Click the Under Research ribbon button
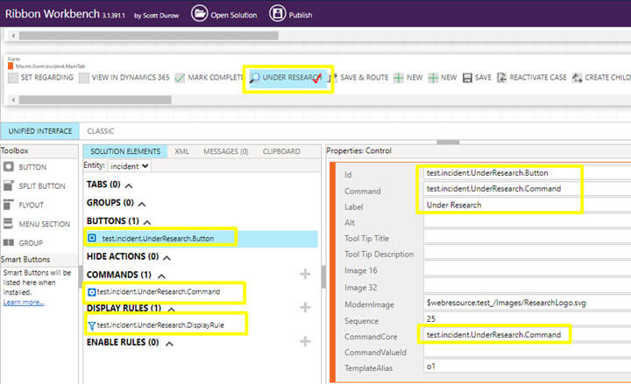Viewport: 631px width, 384px height. coord(287,78)
